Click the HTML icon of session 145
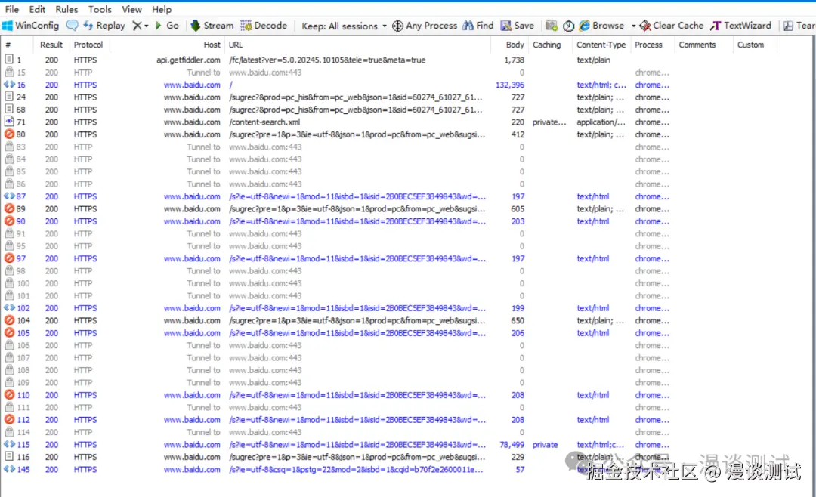 tap(9, 469)
